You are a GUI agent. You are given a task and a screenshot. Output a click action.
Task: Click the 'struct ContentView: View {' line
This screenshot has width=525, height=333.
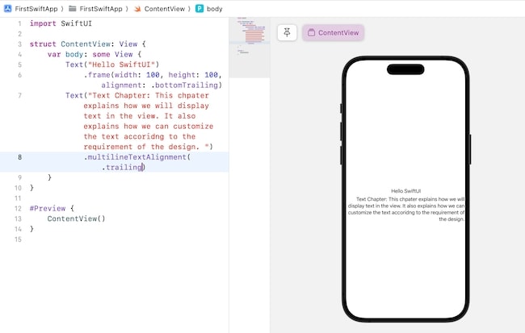pyautogui.click(x=88, y=44)
